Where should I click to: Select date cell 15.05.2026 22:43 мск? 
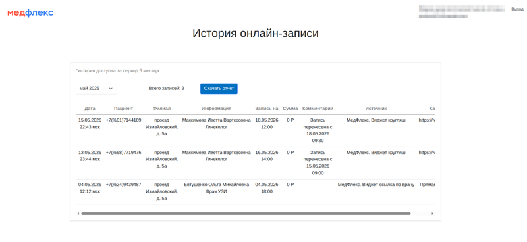coord(90,124)
